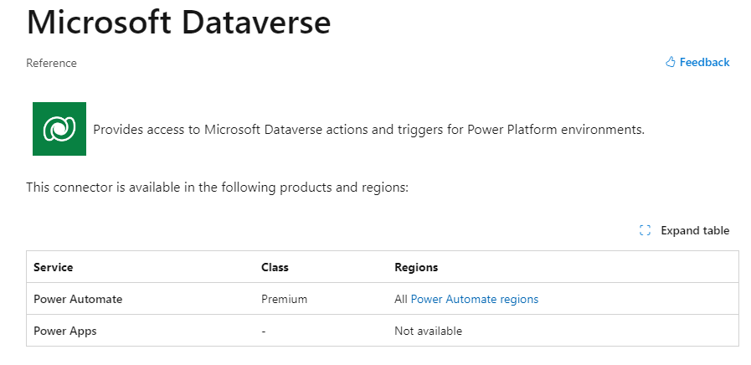
Task: Click the Regions column header
Action: pyautogui.click(x=416, y=267)
